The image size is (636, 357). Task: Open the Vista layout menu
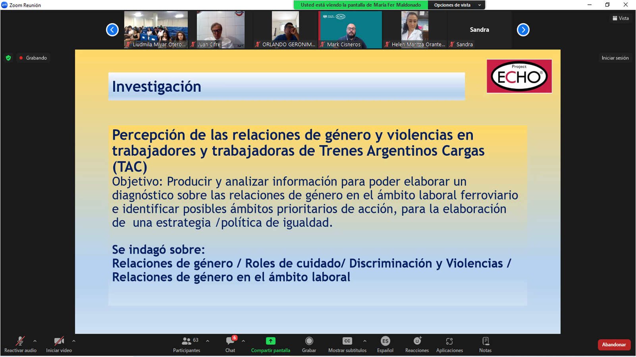[621, 18]
